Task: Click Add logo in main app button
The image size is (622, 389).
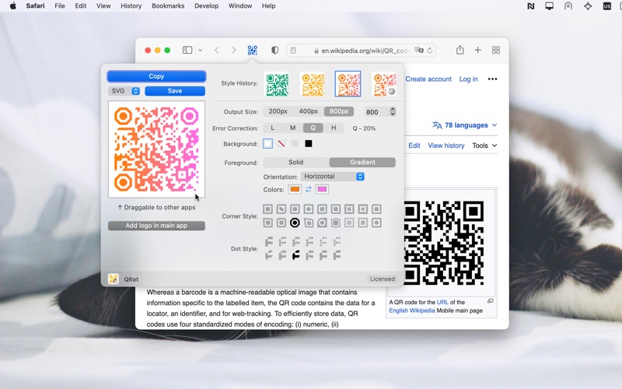Action: (156, 226)
